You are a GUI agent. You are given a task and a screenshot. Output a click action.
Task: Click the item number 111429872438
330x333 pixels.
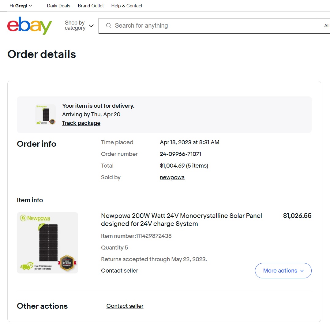pyautogui.click(x=154, y=236)
